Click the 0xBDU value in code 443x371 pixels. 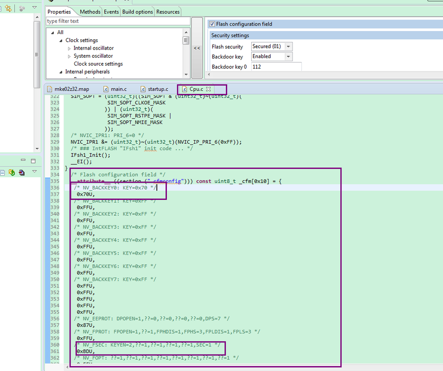click(x=86, y=351)
